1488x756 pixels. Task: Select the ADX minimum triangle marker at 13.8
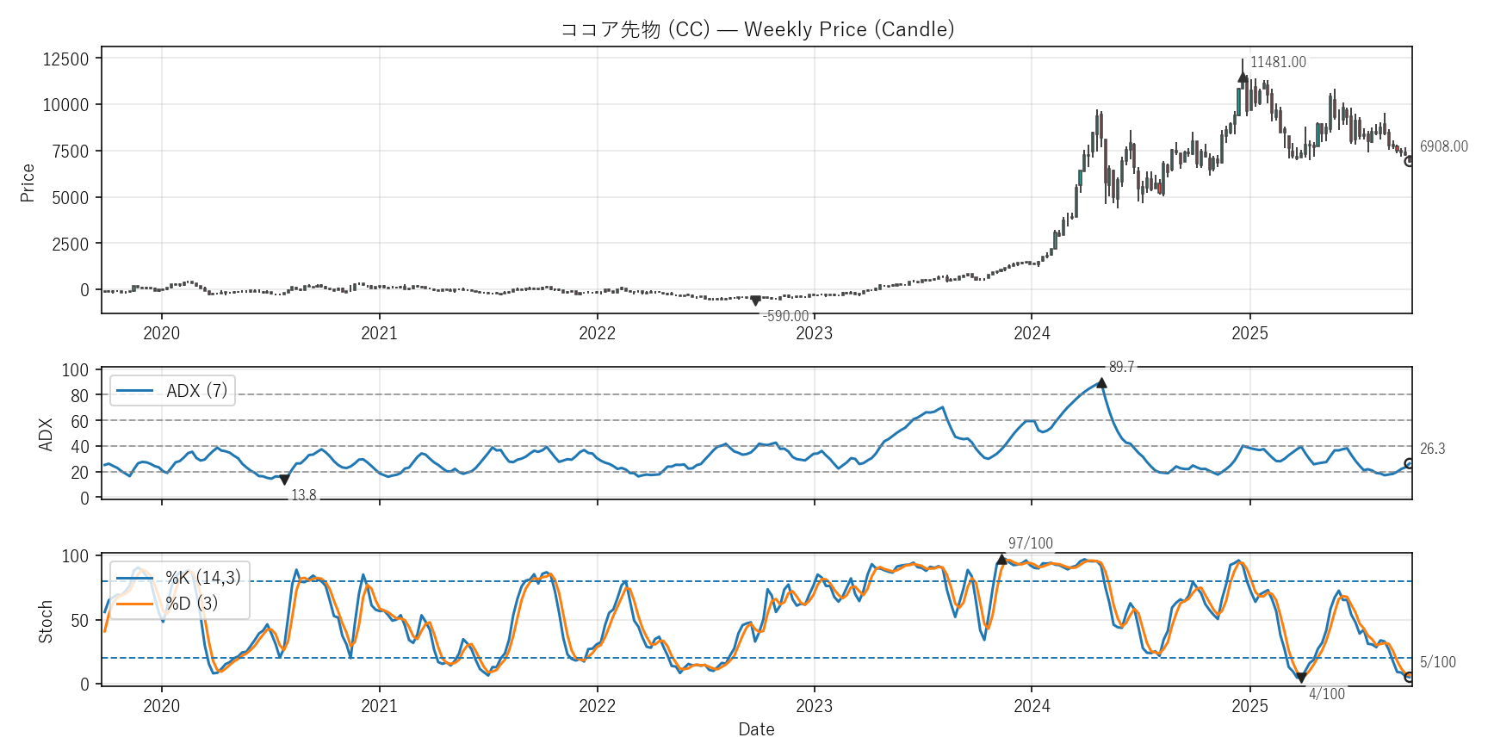coord(284,480)
